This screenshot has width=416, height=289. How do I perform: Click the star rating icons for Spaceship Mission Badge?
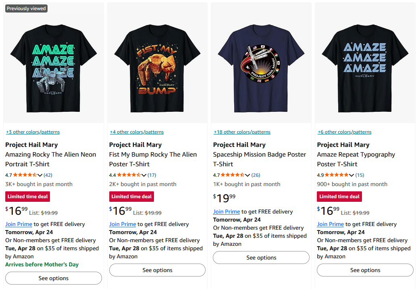(x=231, y=175)
